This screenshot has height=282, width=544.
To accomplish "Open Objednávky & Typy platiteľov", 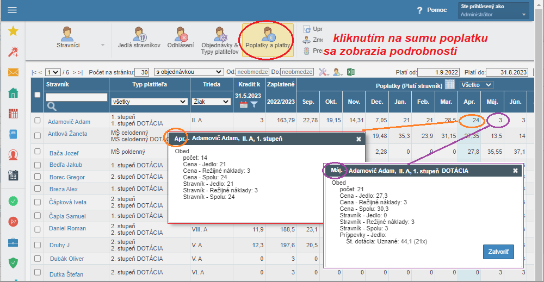I will [x=220, y=41].
